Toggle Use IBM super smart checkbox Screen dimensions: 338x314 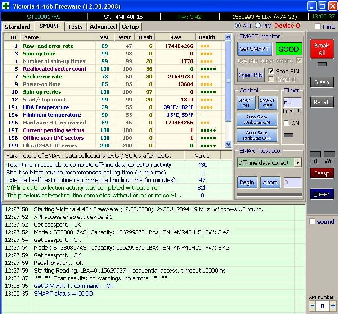299,60
